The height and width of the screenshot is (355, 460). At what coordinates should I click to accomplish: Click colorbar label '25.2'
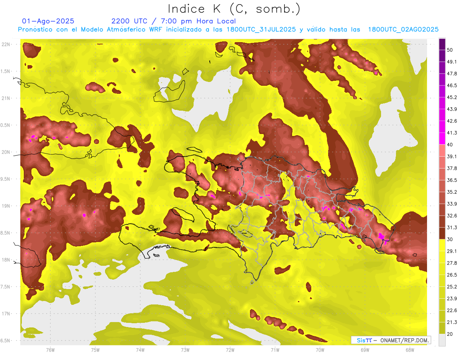pos(452,287)
